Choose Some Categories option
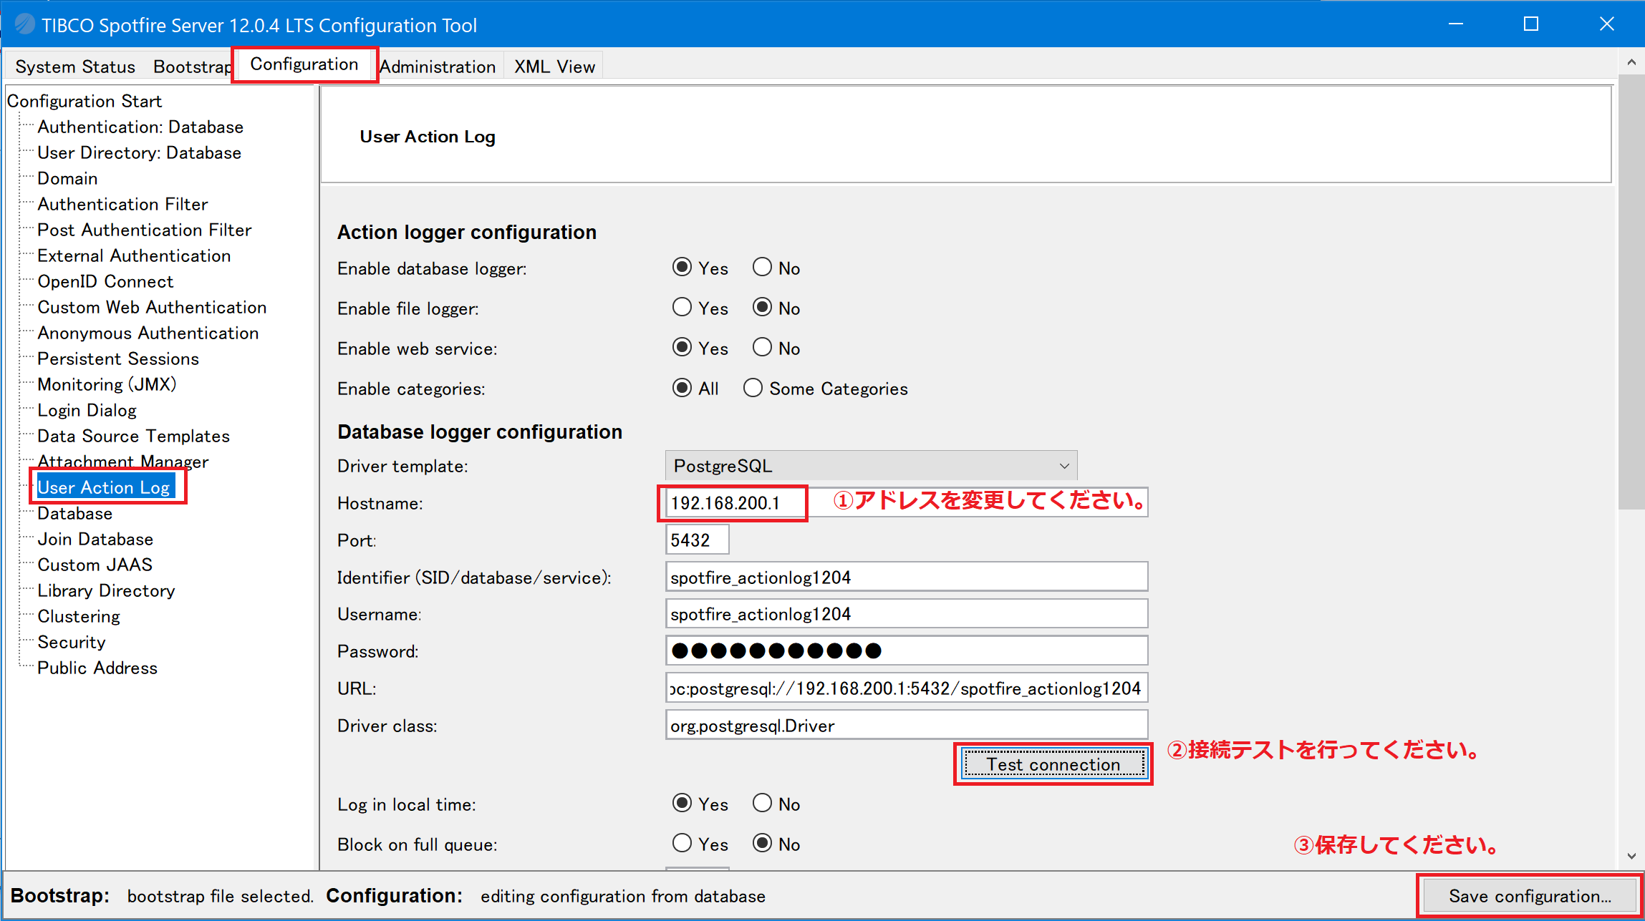The image size is (1645, 921). (x=753, y=388)
